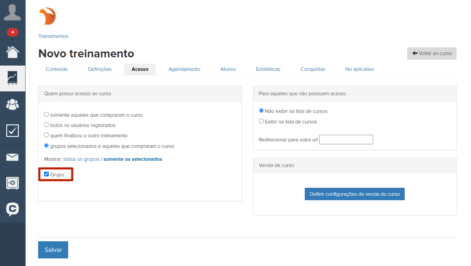This screenshot has height=266, width=471.
Task: Click the checkmark tasks icon in sidebar
Action: pos(13,130)
